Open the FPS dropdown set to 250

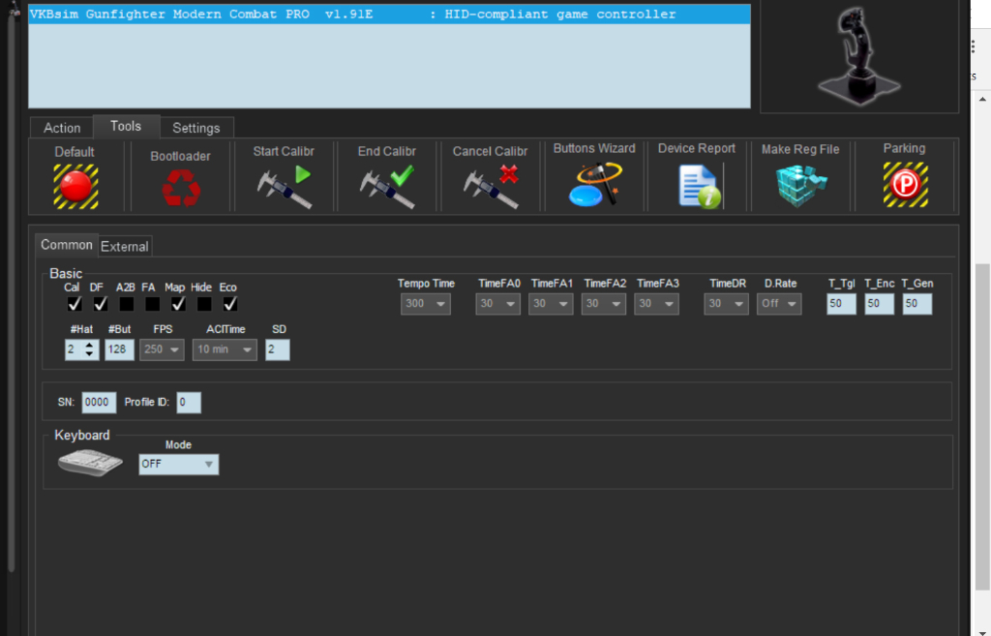(x=162, y=349)
